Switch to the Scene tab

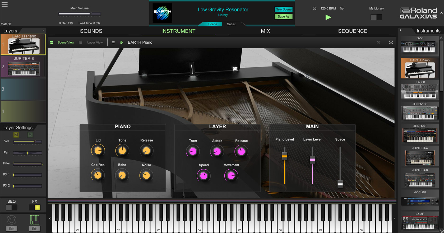coord(213,24)
